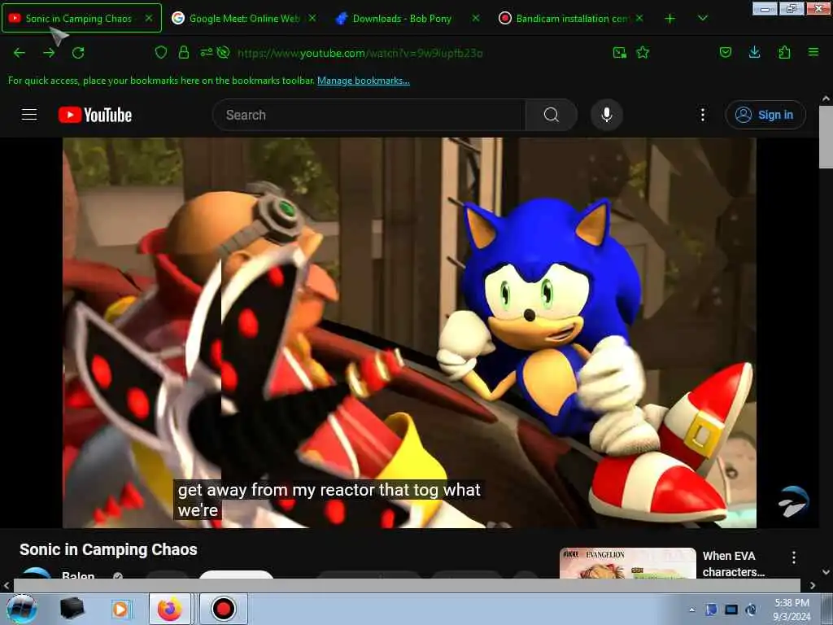Open the site permissions icon in the address bar
The width and height of the screenshot is (833, 625).
[207, 52]
